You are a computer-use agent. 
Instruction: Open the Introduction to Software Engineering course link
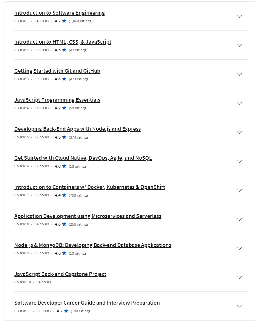point(59,13)
